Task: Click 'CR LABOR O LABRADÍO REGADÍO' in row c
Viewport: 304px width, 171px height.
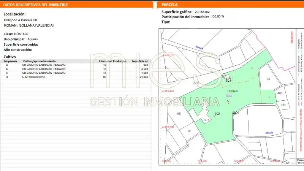Action: [44, 73]
